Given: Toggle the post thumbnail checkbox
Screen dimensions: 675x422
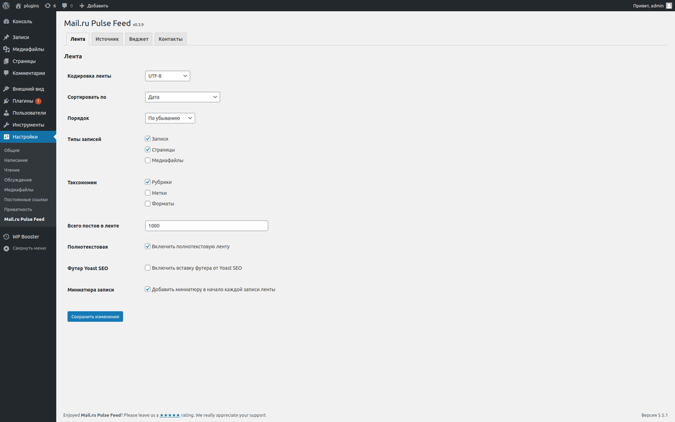Looking at the screenshot, I should click(x=148, y=289).
